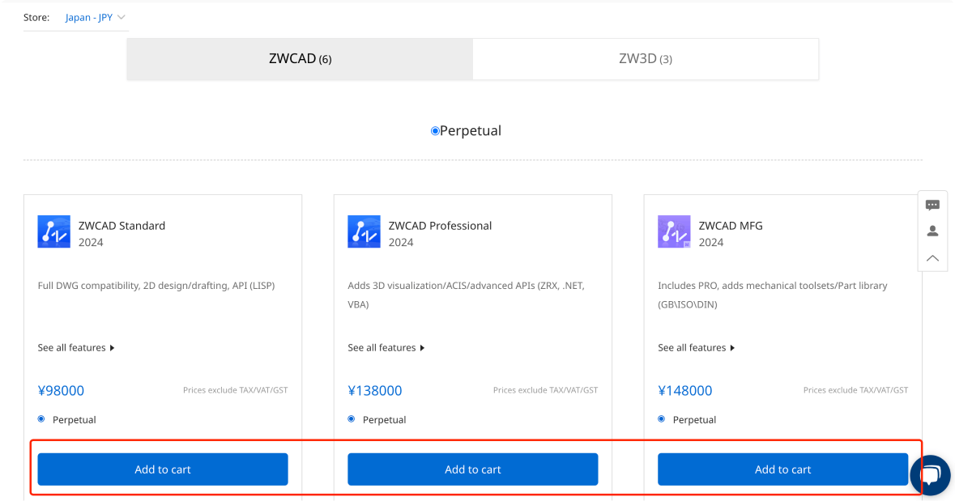Open the chat message icon in right sidebar
This screenshot has height=501, width=955.
coord(932,205)
